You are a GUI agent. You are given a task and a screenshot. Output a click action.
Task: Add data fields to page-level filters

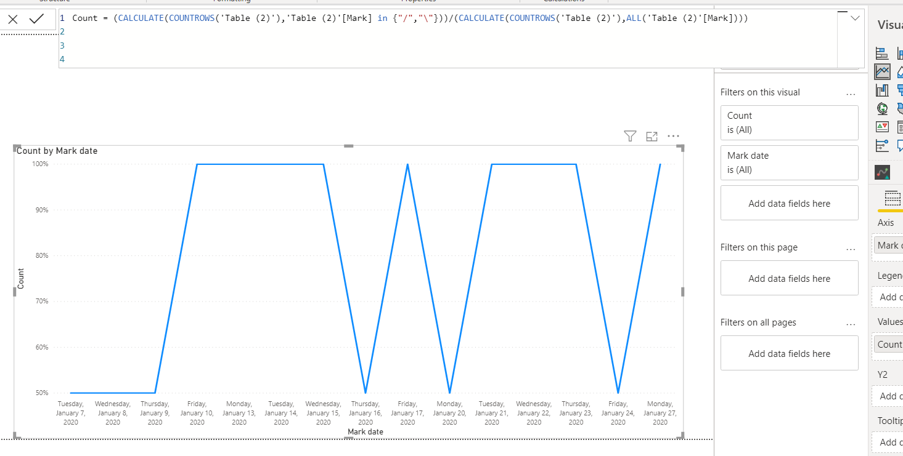coord(789,278)
